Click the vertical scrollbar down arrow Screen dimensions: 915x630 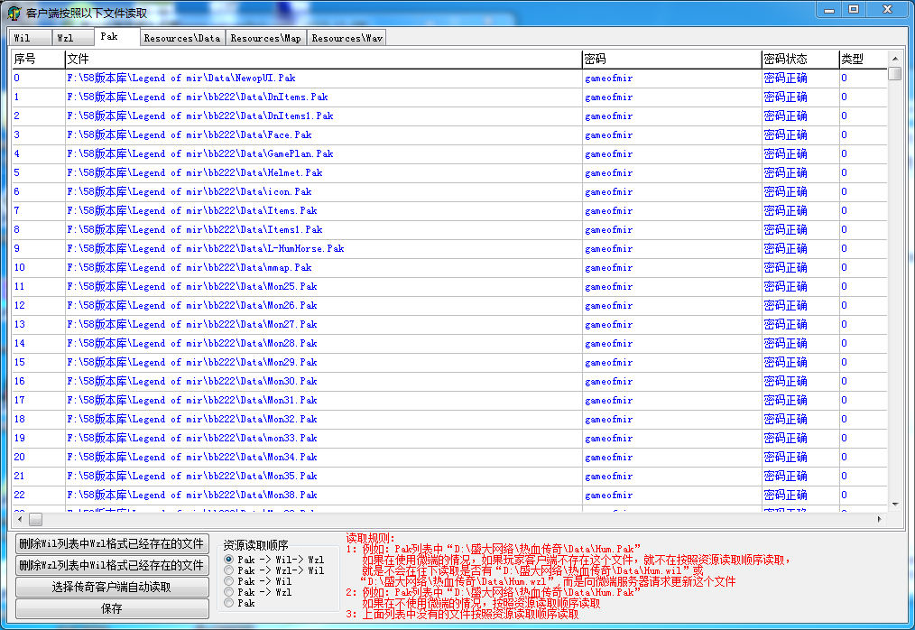click(895, 504)
